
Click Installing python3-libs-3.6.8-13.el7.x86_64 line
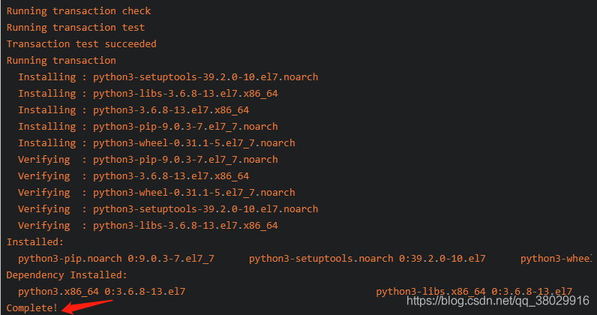tap(148, 94)
